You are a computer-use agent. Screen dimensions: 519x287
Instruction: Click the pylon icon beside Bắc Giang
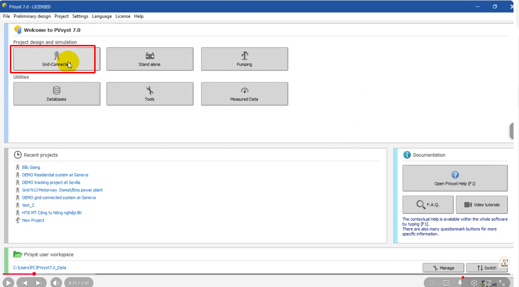point(17,167)
